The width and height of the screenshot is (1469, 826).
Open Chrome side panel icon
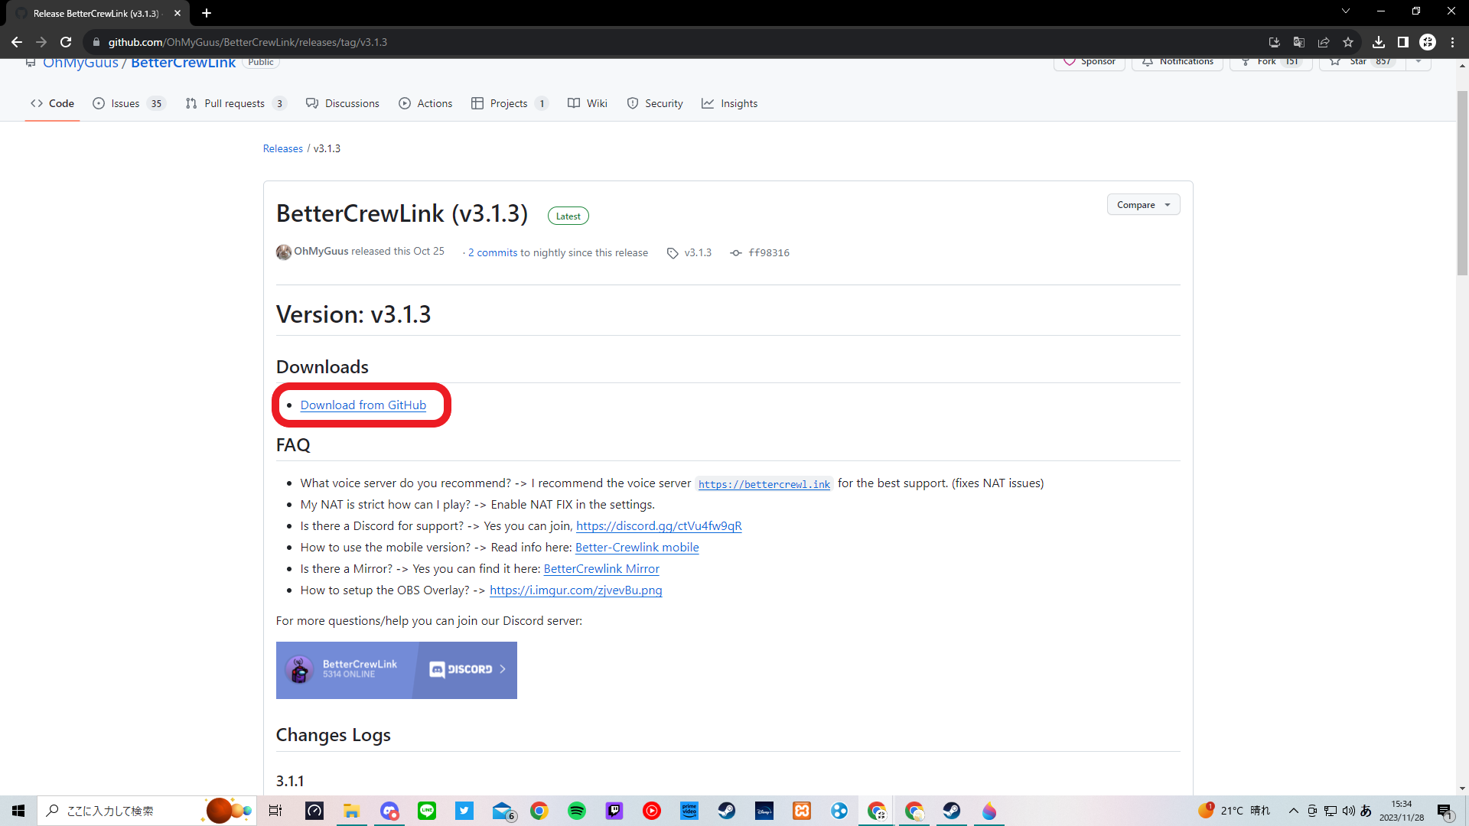pyautogui.click(x=1402, y=42)
